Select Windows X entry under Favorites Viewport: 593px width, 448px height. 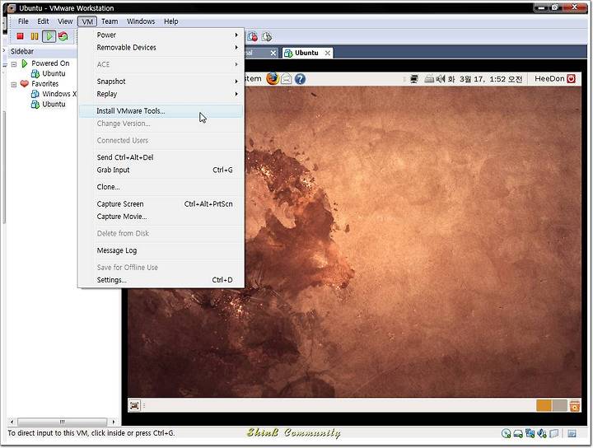click(x=59, y=94)
